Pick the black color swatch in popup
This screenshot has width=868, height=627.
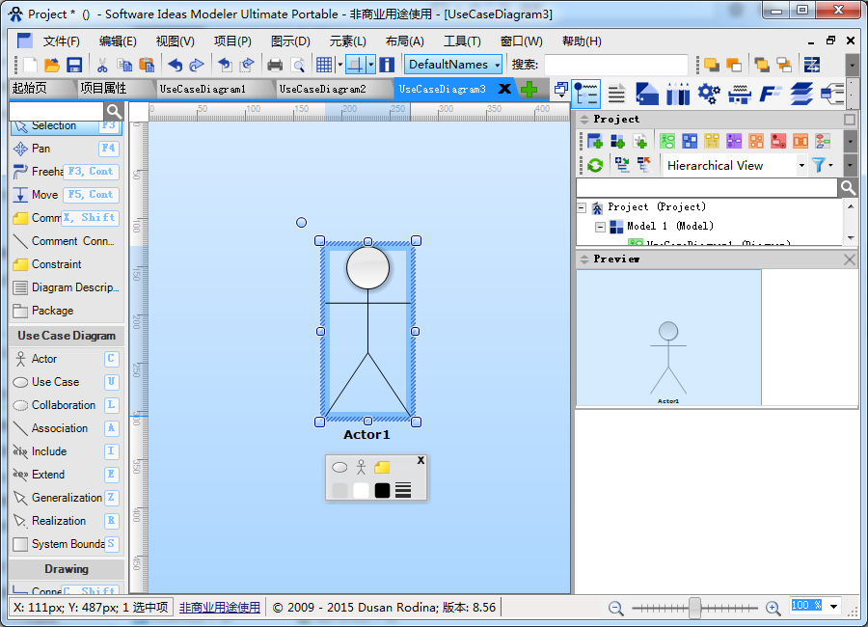pos(382,490)
